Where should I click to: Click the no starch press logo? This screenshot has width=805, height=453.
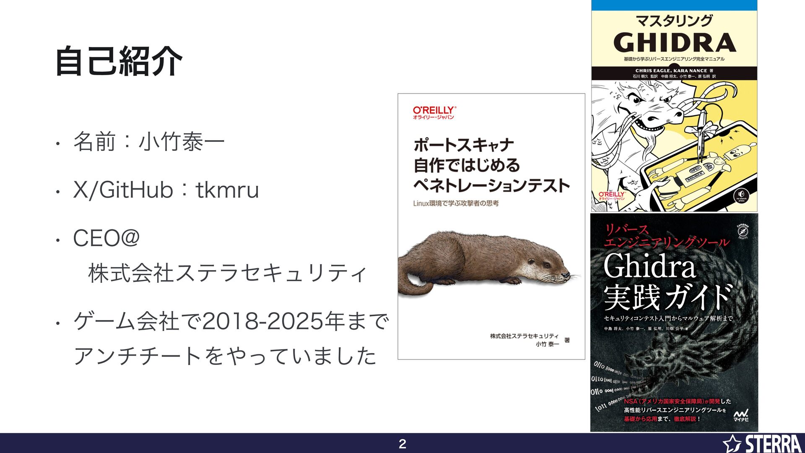click(741, 195)
